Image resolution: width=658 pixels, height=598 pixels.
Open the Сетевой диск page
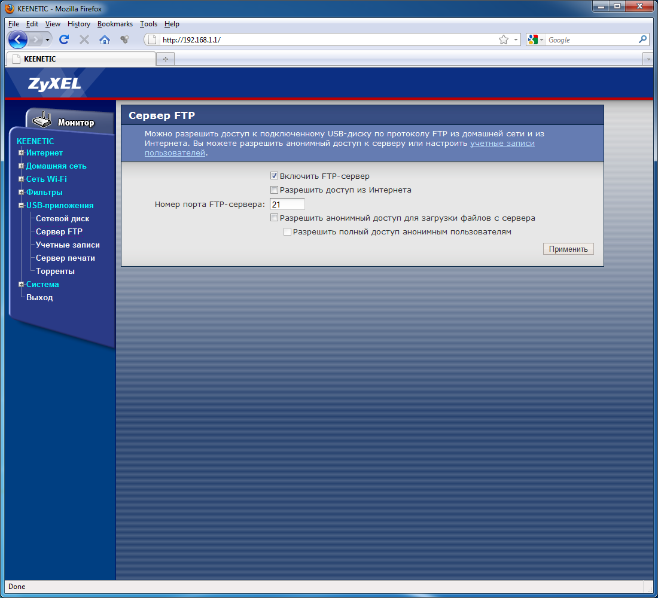coord(62,219)
